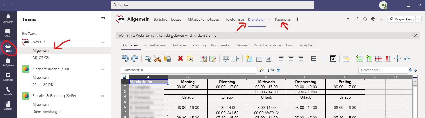Click the reload tab icon

365,19
